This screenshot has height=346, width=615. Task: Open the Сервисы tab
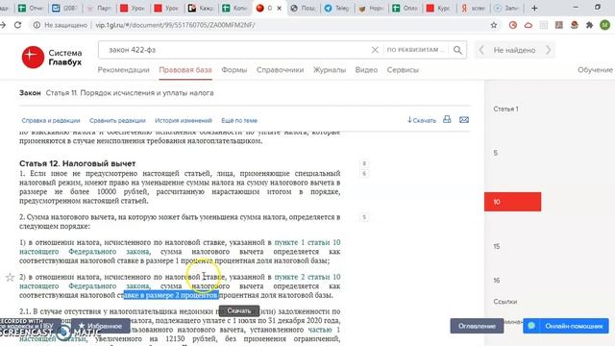coord(403,70)
